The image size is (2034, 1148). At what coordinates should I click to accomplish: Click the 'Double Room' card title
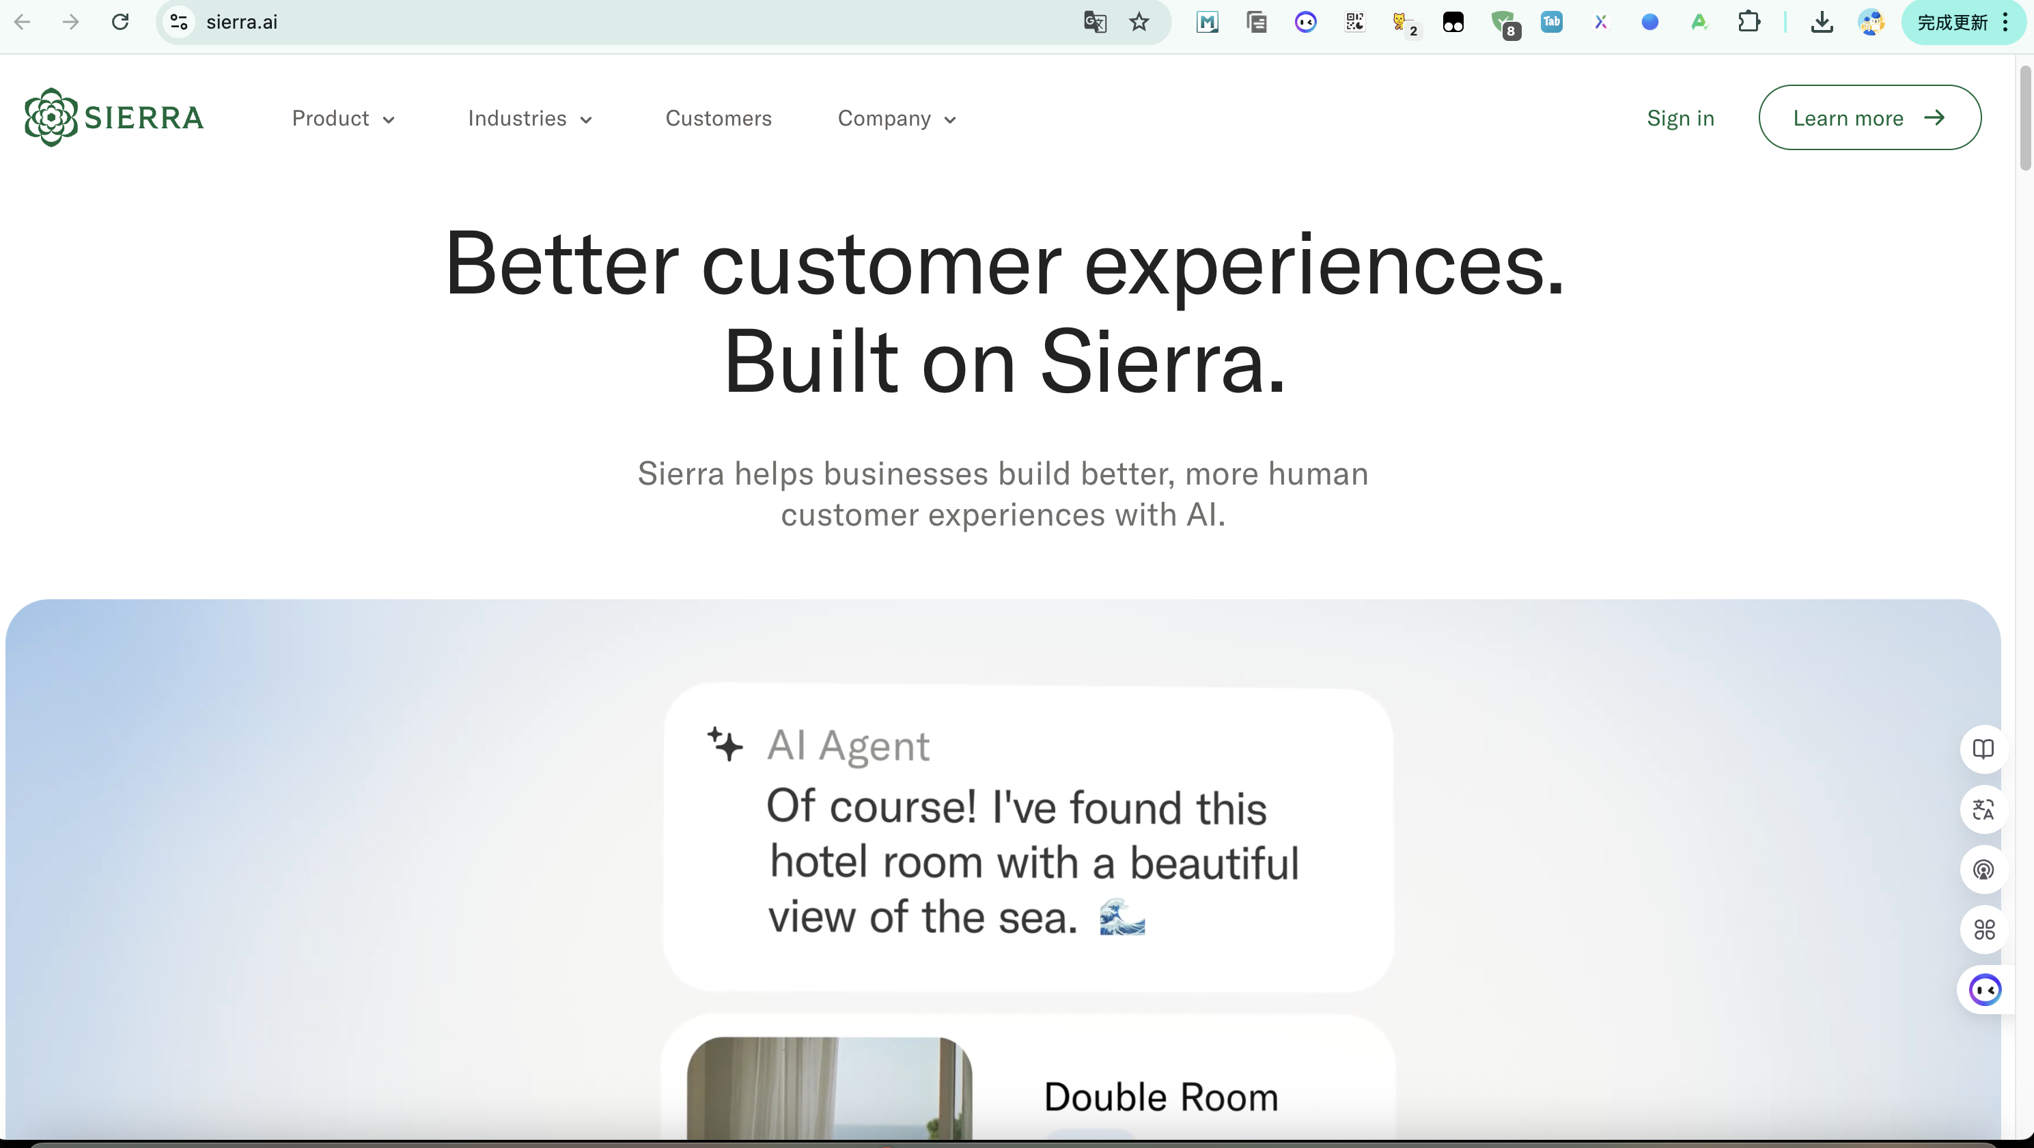coord(1160,1097)
